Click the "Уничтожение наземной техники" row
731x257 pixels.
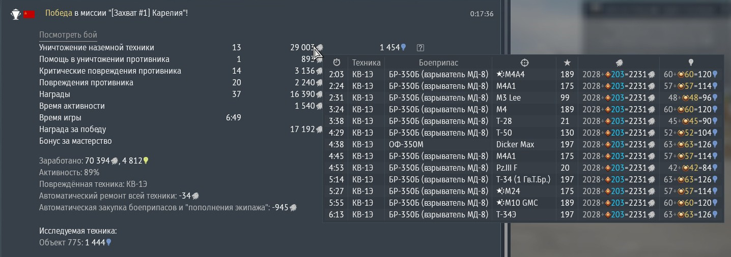[x=96, y=47]
